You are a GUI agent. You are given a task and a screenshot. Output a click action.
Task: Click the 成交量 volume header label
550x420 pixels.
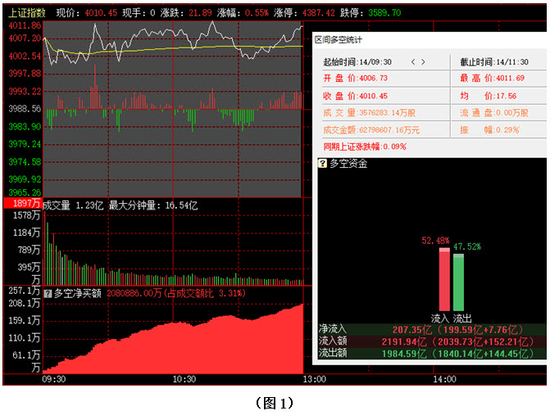click(56, 205)
